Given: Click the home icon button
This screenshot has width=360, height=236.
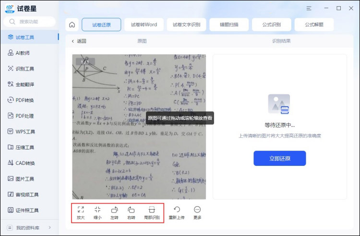Looking at the screenshot, I should (72, 25).
